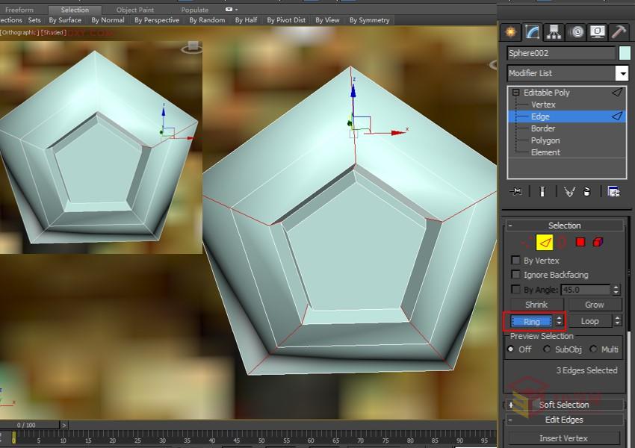Open the Utilities panel
The width and height of the screenshot is (635, 448).
[x=618, y=31]
